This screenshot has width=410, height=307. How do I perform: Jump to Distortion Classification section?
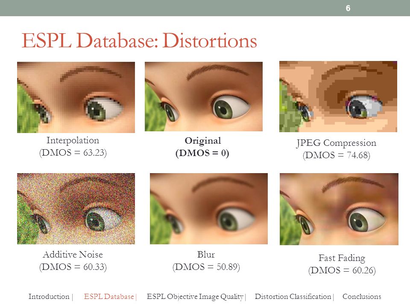293,297
